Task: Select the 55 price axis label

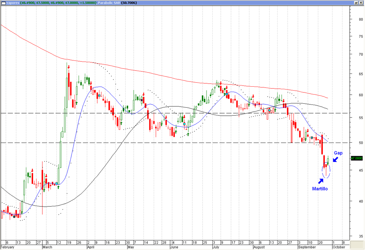Action: pyautogui.click(x=361, y=118)
